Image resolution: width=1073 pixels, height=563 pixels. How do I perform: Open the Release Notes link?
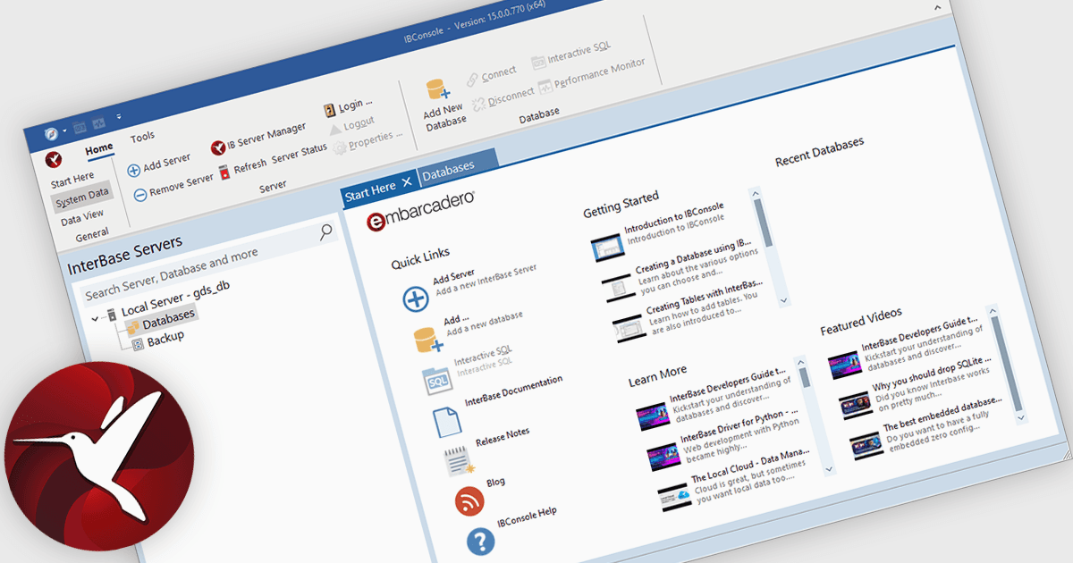[503, 435]
